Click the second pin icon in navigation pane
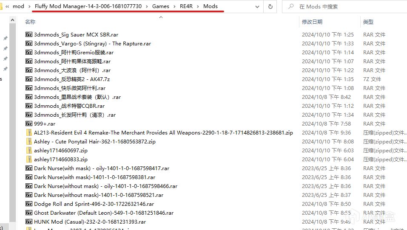Image resolution: width=407 pixels, height=230 pixels. click(x=5, y=48)
